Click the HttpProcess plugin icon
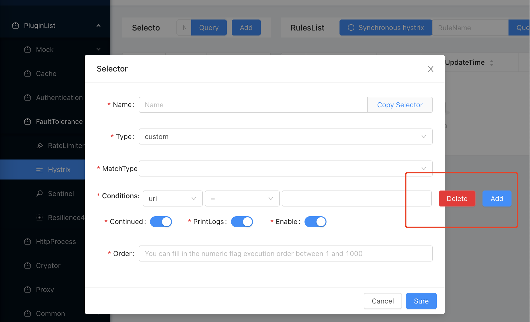 tap(27, 241)
